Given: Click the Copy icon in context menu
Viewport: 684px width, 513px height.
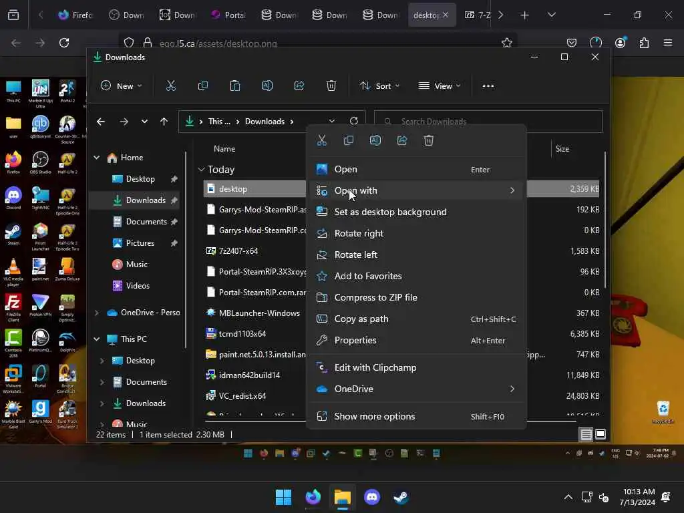Looking at the screenshot, I should [349, 140].
